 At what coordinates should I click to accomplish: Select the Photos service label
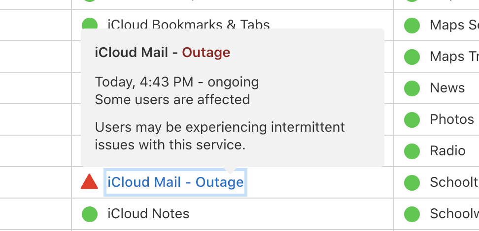[452, 119]
